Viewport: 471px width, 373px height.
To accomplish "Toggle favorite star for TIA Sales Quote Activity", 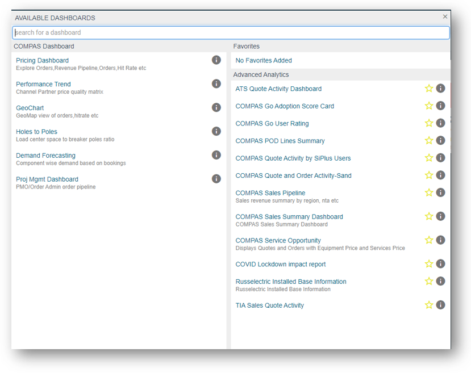I will [x=429, y=305].
